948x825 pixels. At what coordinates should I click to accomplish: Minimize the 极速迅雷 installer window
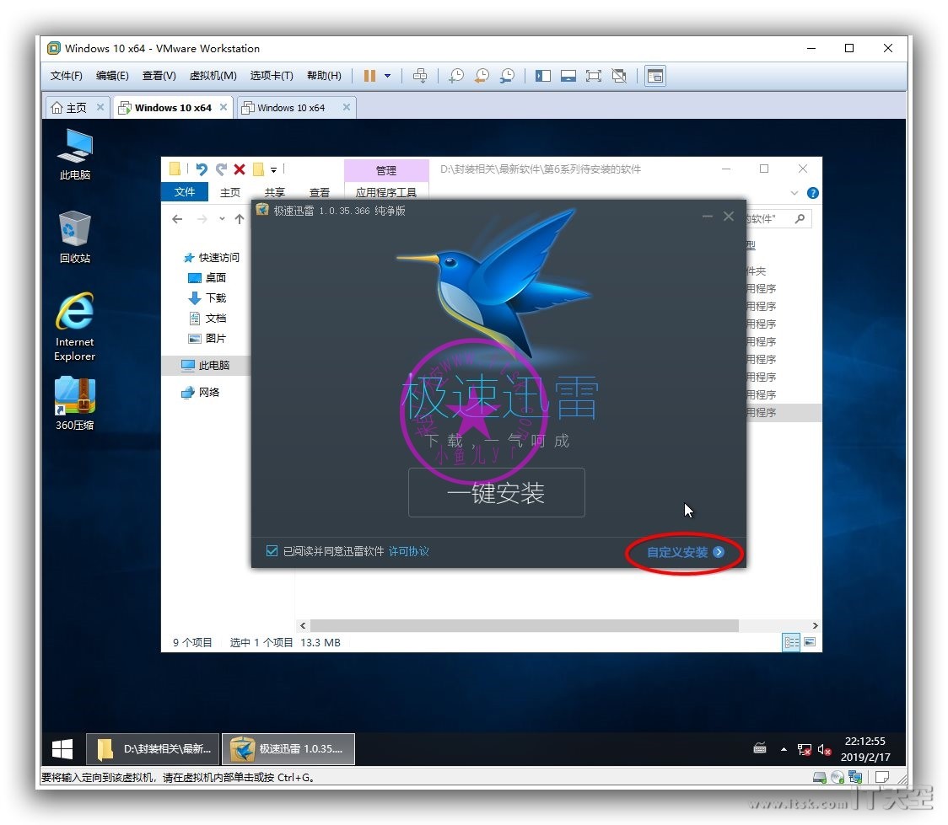point(708,217)
